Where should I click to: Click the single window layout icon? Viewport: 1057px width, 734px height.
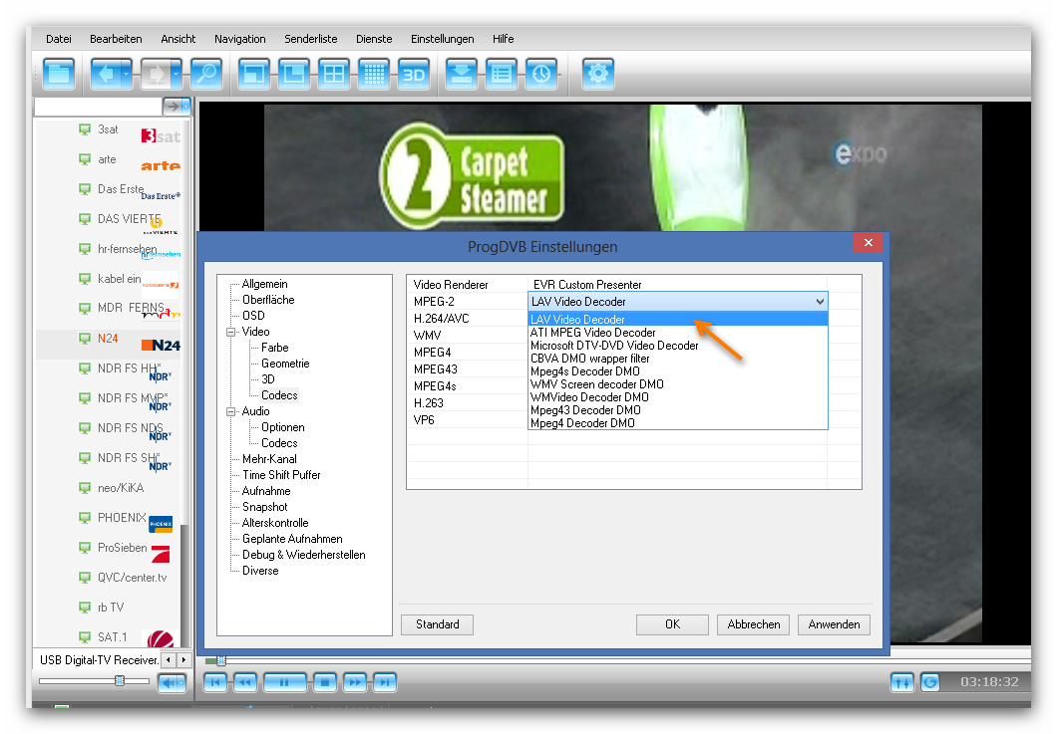pyautogui.click(x=254, y=74)
